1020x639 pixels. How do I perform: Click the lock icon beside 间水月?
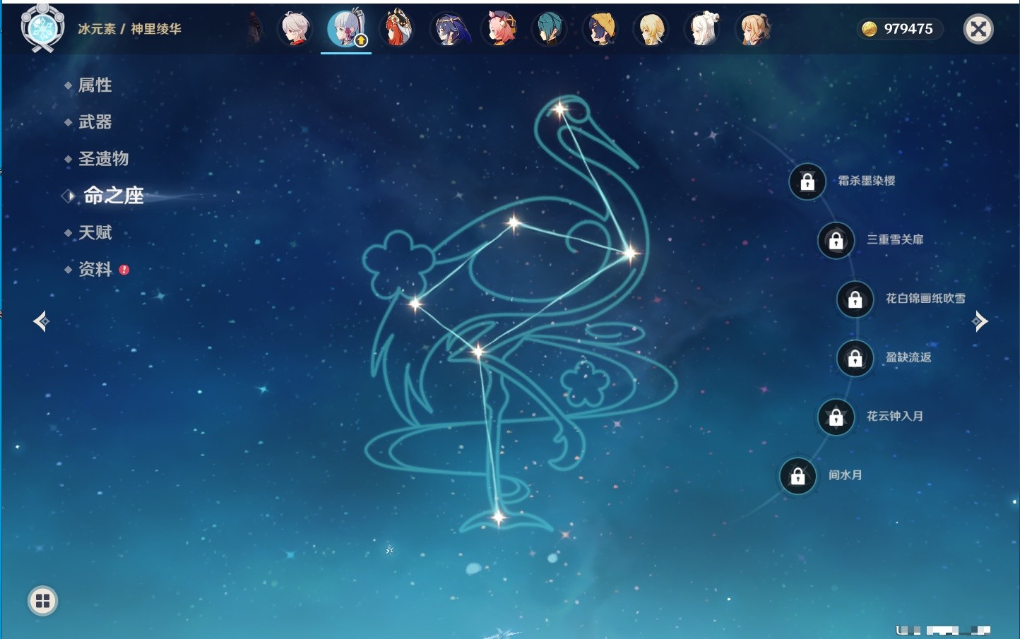(x=798, y=476)
